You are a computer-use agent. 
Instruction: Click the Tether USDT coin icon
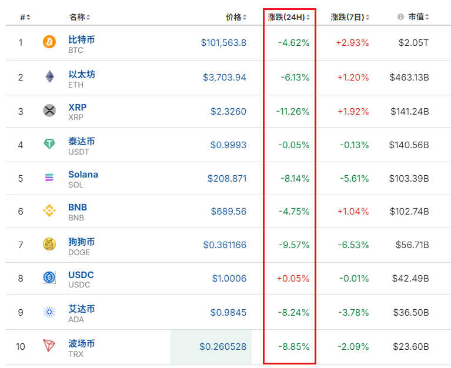coord(49,143)
